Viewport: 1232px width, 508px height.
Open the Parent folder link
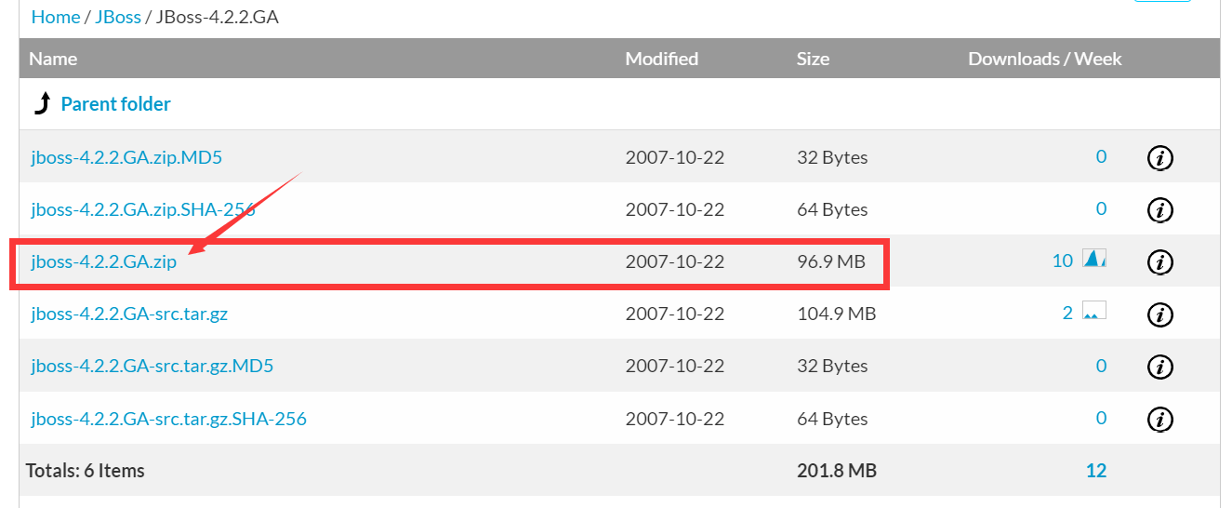click(115, 104)
